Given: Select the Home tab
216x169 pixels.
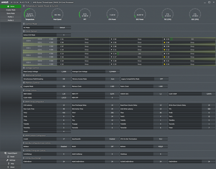Looking at the screenshot, I should pos(11,6).
